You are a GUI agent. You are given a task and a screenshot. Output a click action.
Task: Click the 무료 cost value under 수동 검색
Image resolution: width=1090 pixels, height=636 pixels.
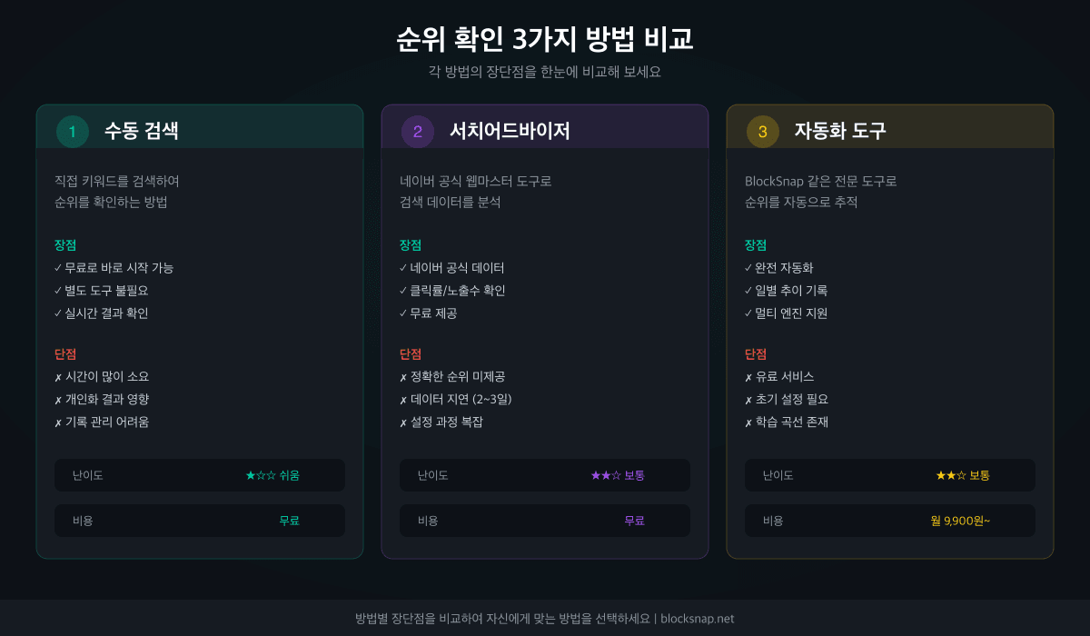[x=289, y=521]
